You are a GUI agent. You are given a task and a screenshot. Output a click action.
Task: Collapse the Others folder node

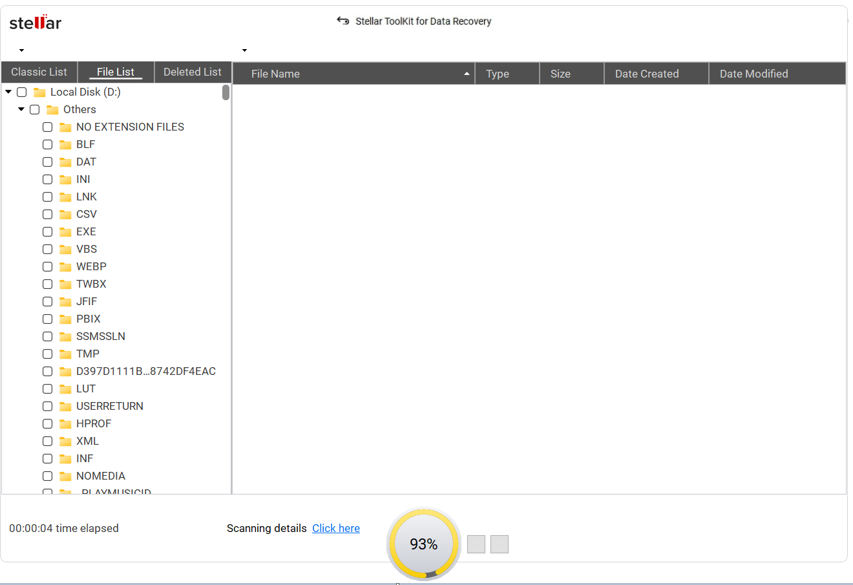pyautogui.click(x=21, y=109)
